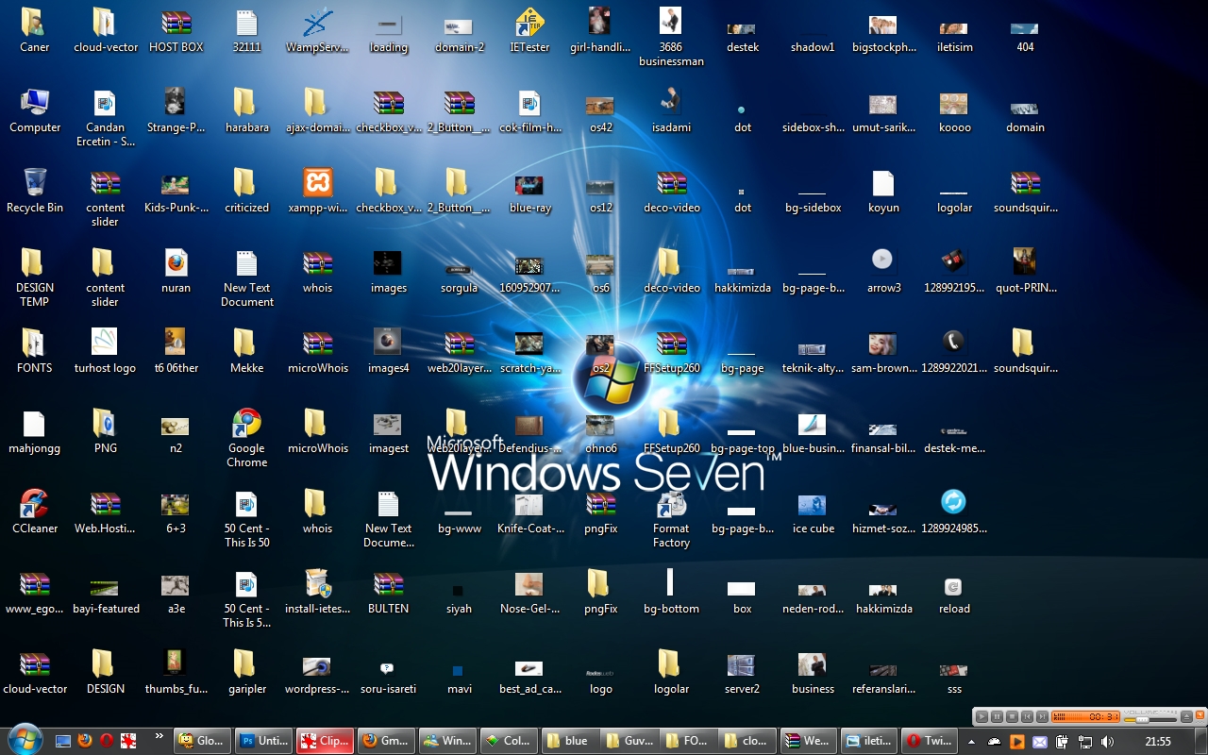Switch to the 'Glo...' taskbar button
1208x755 pixels.
pos(202,741)
